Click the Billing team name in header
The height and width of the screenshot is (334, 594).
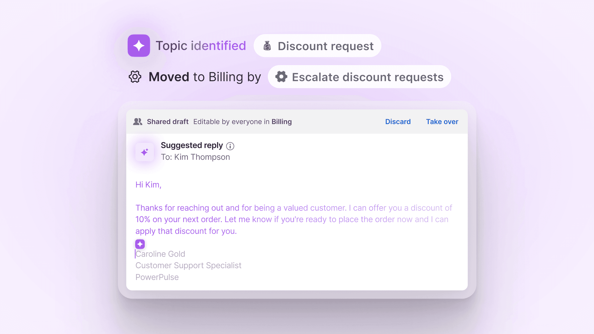(281, 121)
